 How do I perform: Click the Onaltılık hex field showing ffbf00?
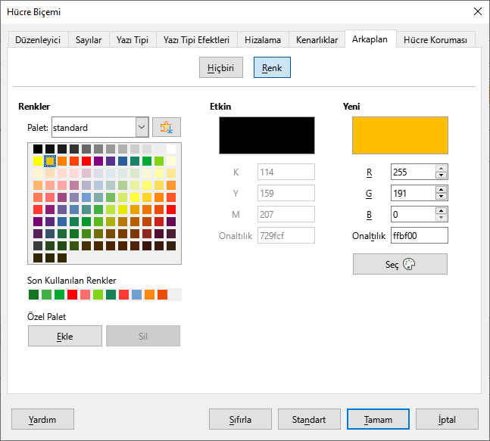[419, 236]
